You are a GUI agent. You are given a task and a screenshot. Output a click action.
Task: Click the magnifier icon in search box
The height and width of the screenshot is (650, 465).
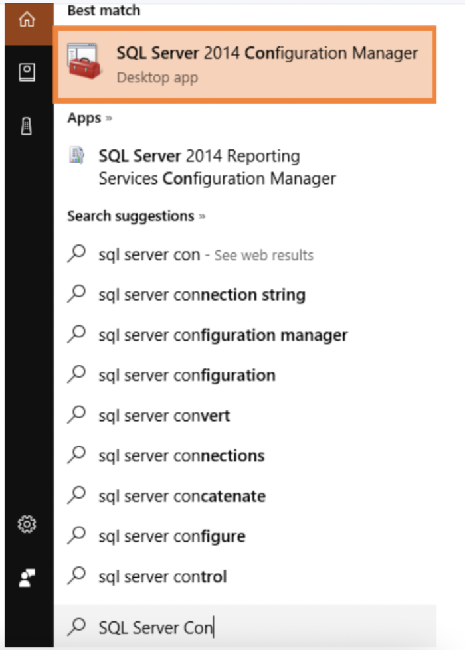(x=77, y=627)
